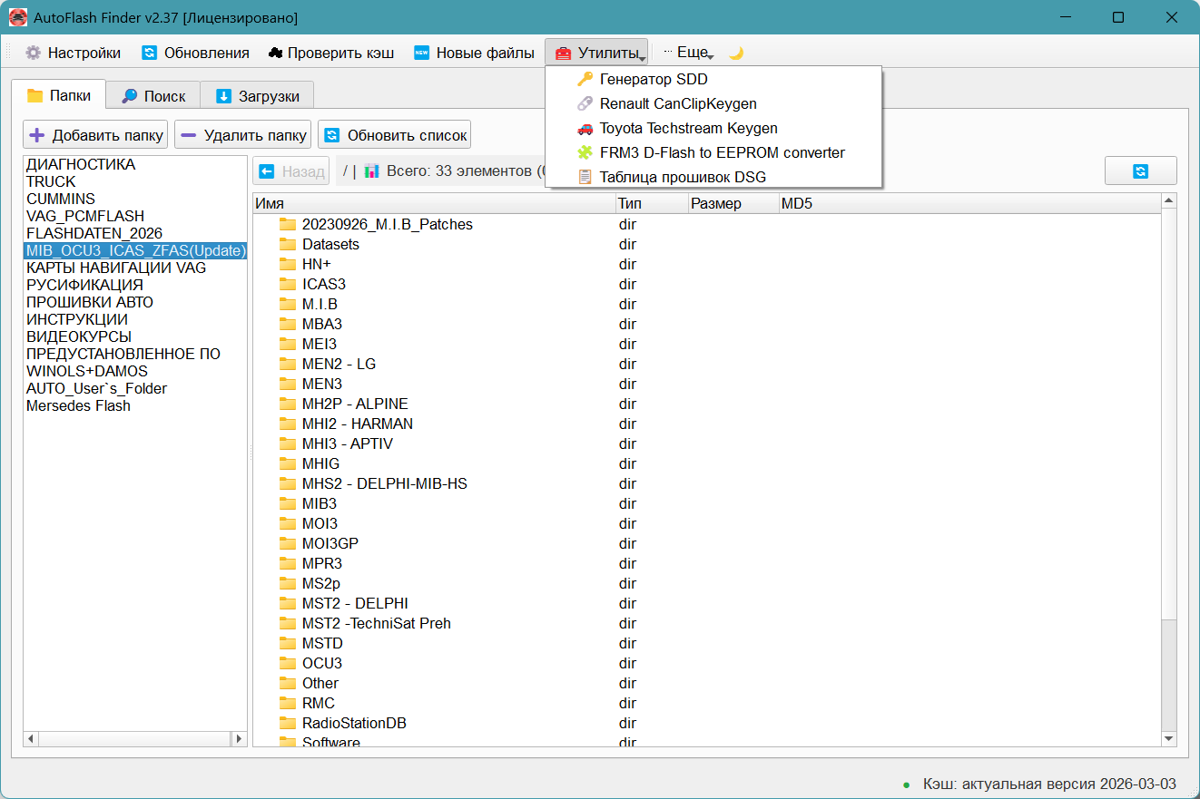The height and width of the screenshot is (799, 1200).
Task: Open Renault CanClipKeygen menu entry
Action: pyautogui.click(x=713, y=103)
